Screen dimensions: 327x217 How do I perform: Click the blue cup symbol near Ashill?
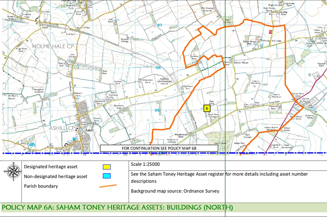pos(74,138)
